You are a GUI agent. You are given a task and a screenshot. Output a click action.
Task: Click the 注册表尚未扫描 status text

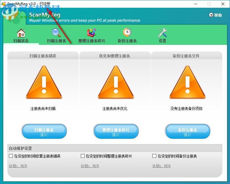pos(43,108)
